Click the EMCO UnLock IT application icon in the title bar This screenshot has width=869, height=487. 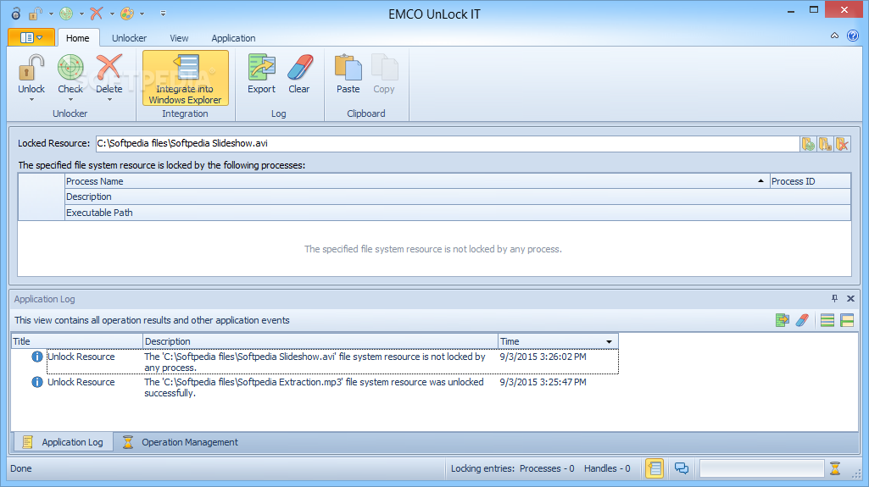[16, 14]
